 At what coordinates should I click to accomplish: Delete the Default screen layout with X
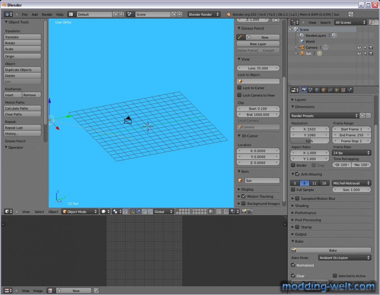click(121, 14)
